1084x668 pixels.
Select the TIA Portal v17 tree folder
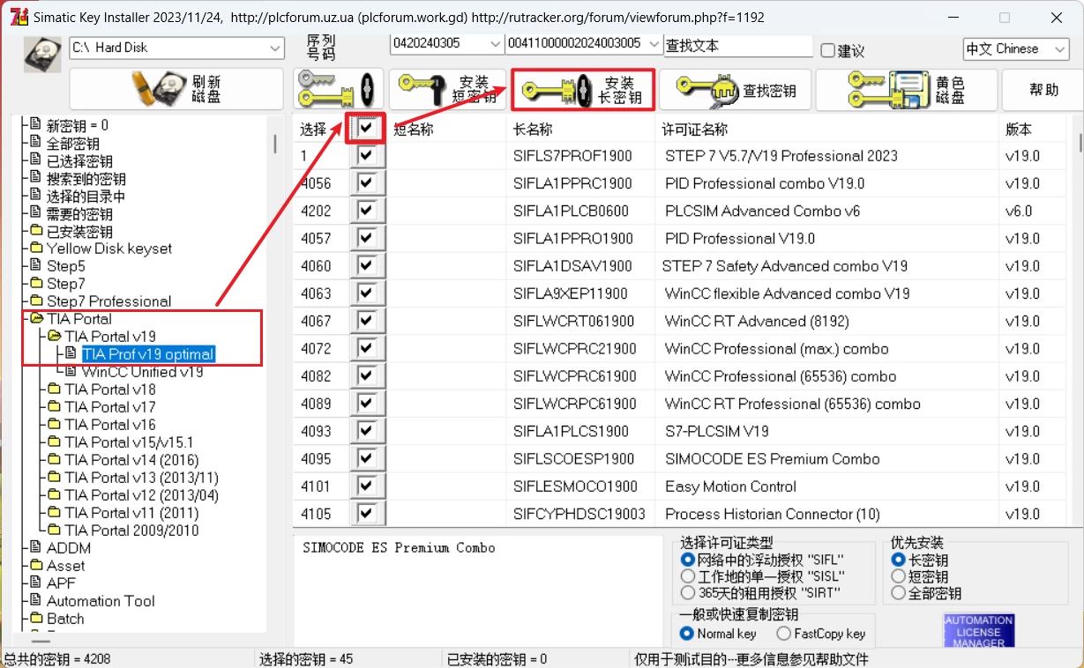click(110, 407)
